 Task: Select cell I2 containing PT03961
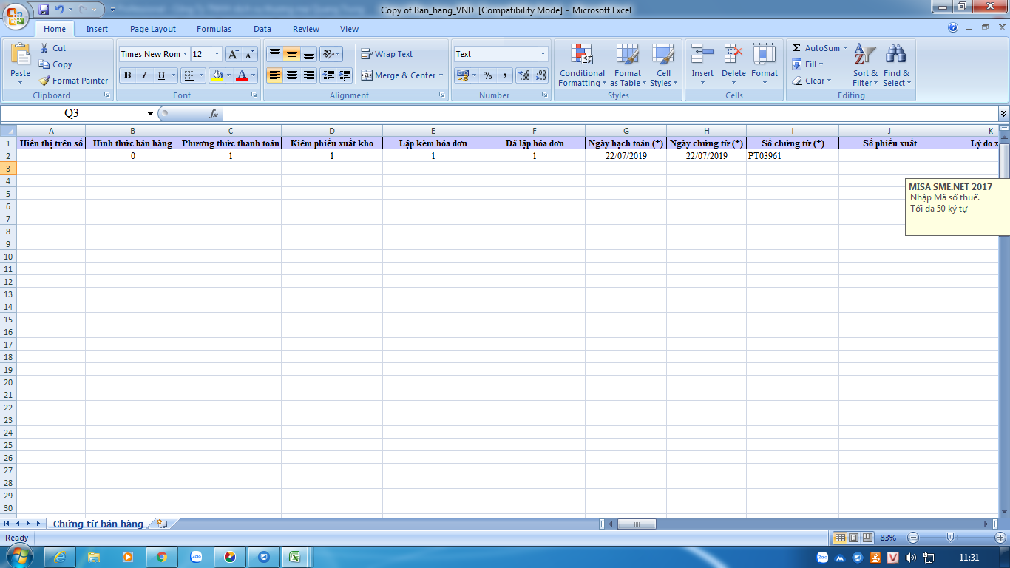click(x=792, y=156)
